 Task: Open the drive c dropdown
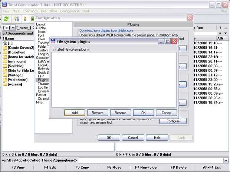13,28
